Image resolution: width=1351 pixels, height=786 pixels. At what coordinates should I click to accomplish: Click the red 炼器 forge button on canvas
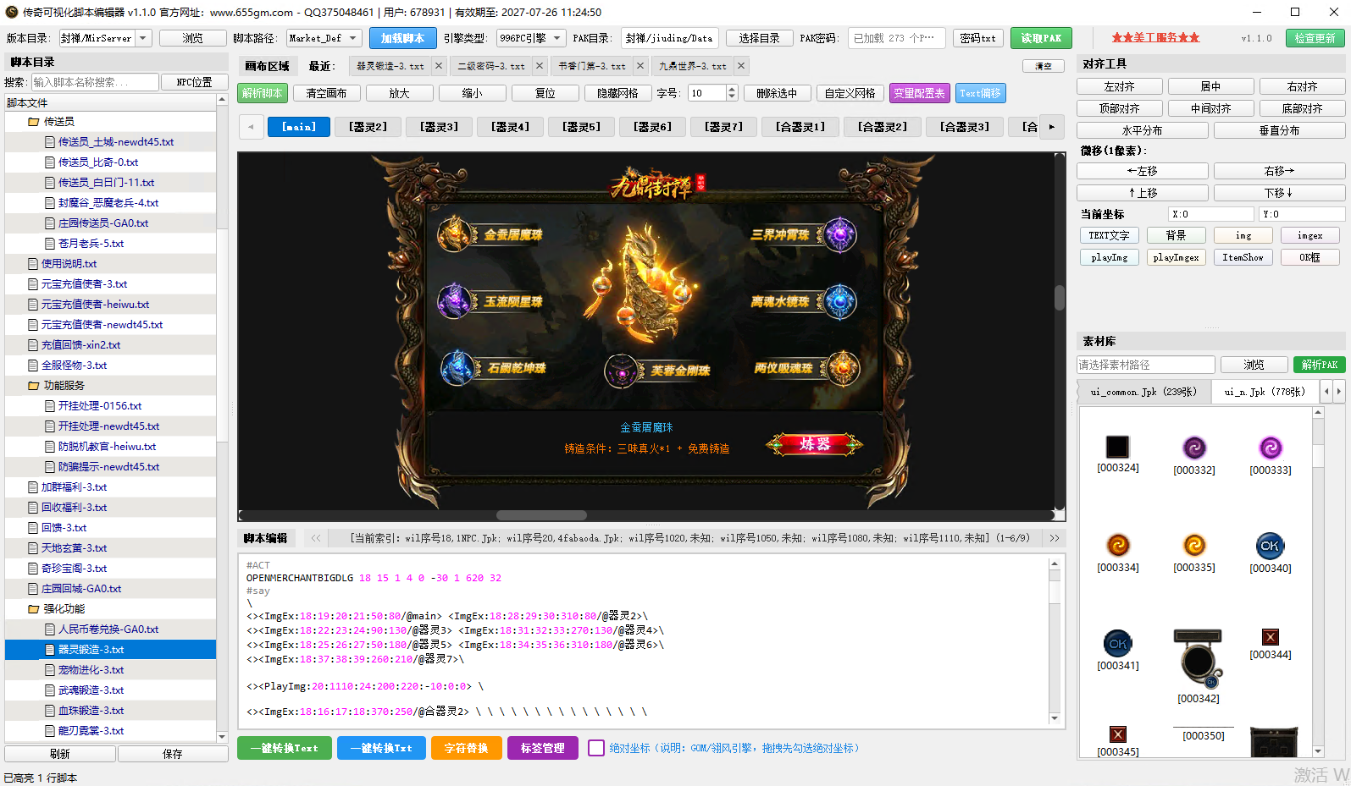(x=814, y=443)
